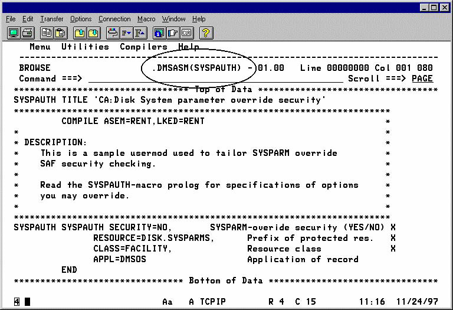Click APPL=DMSOS parameter text
Viewport: 453px width, 310px height.
click(120, 259)
